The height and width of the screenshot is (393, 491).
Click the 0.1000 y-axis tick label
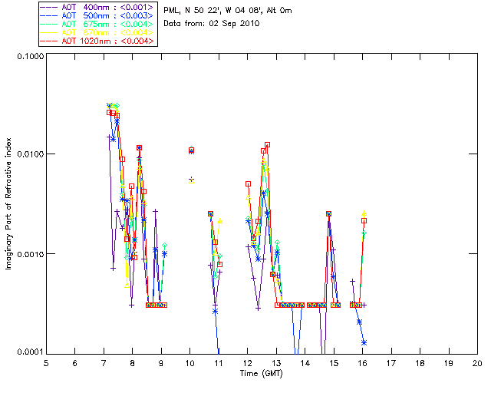(x=28, y=57)
